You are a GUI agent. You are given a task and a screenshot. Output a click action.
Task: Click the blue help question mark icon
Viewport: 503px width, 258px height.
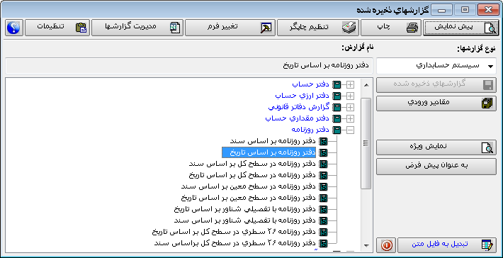tap(13, 28)
